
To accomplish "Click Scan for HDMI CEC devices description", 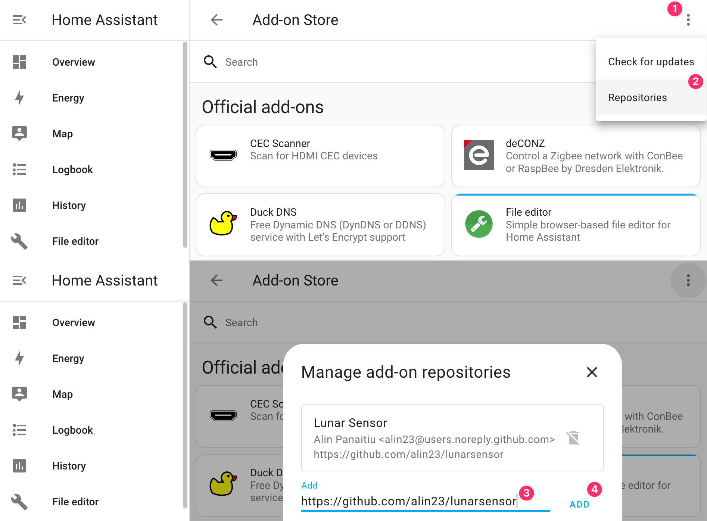I will pos(314,156).
